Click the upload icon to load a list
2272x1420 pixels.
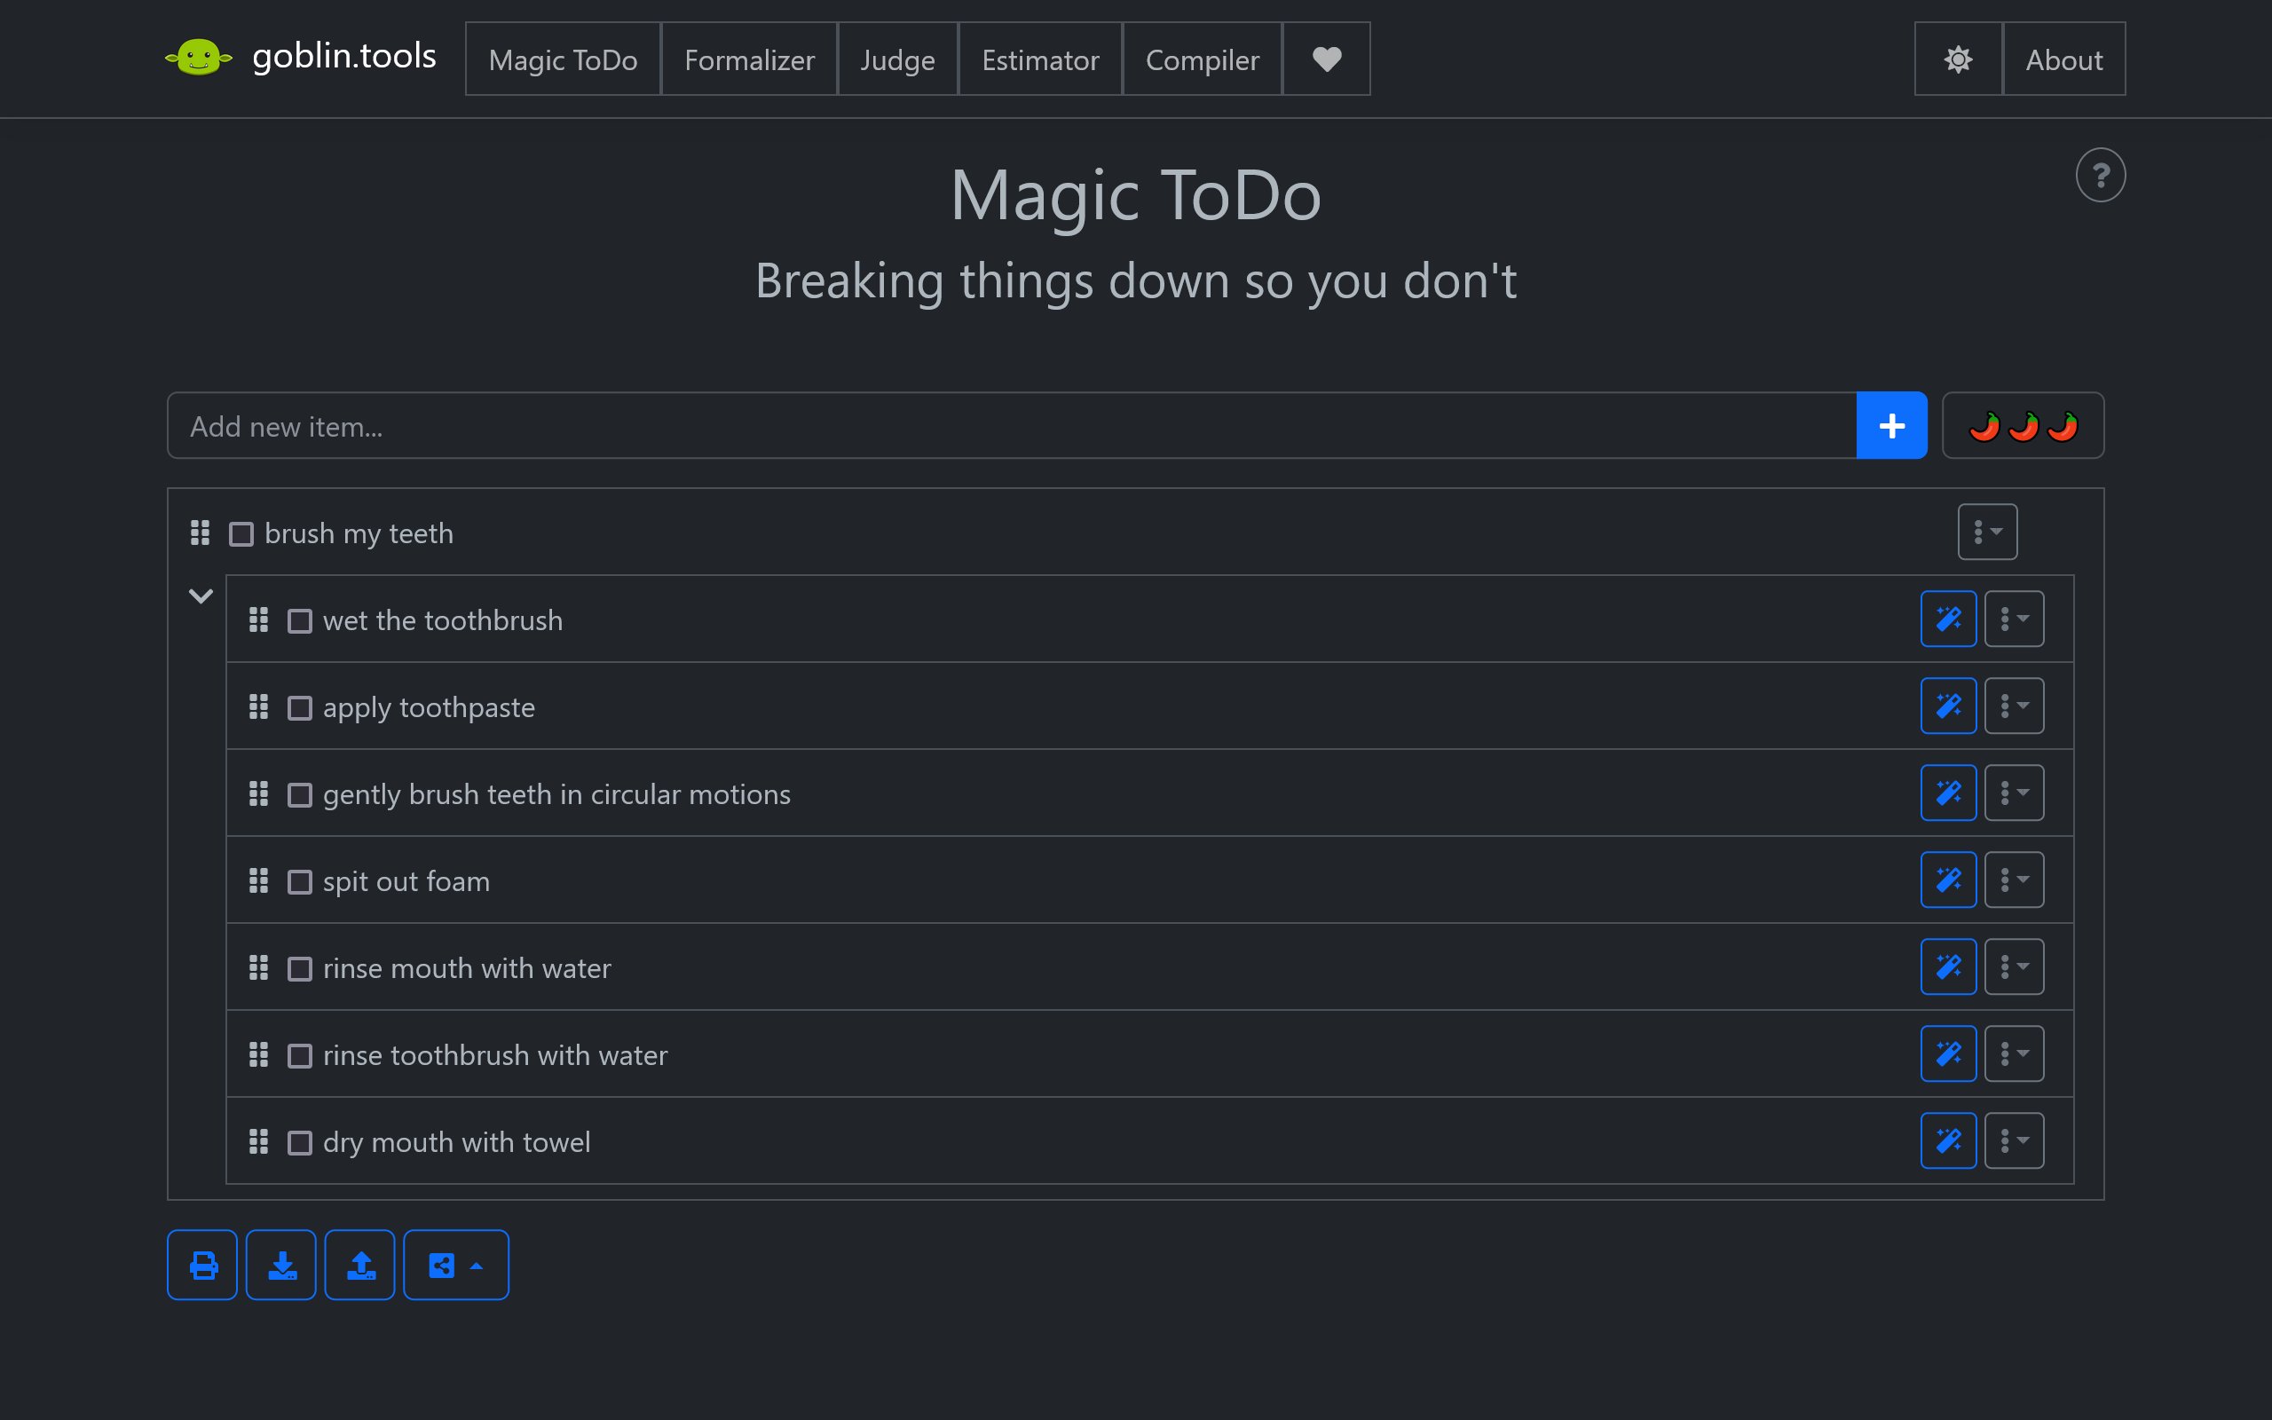point(359,1264)
